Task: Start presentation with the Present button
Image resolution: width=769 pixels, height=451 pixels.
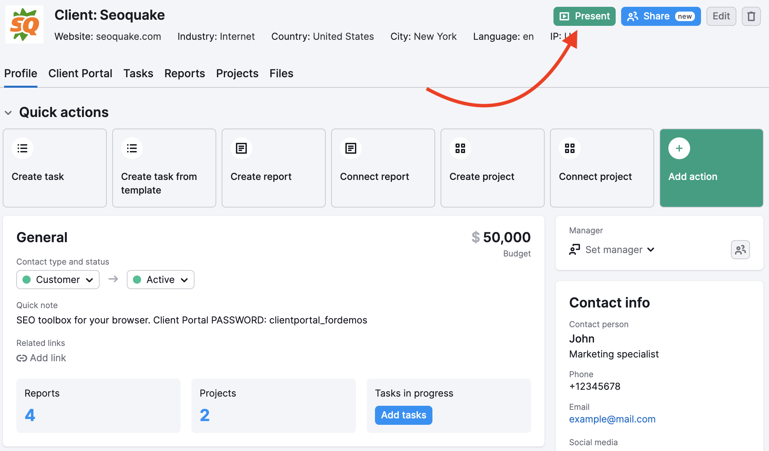Action: (584, 16)
